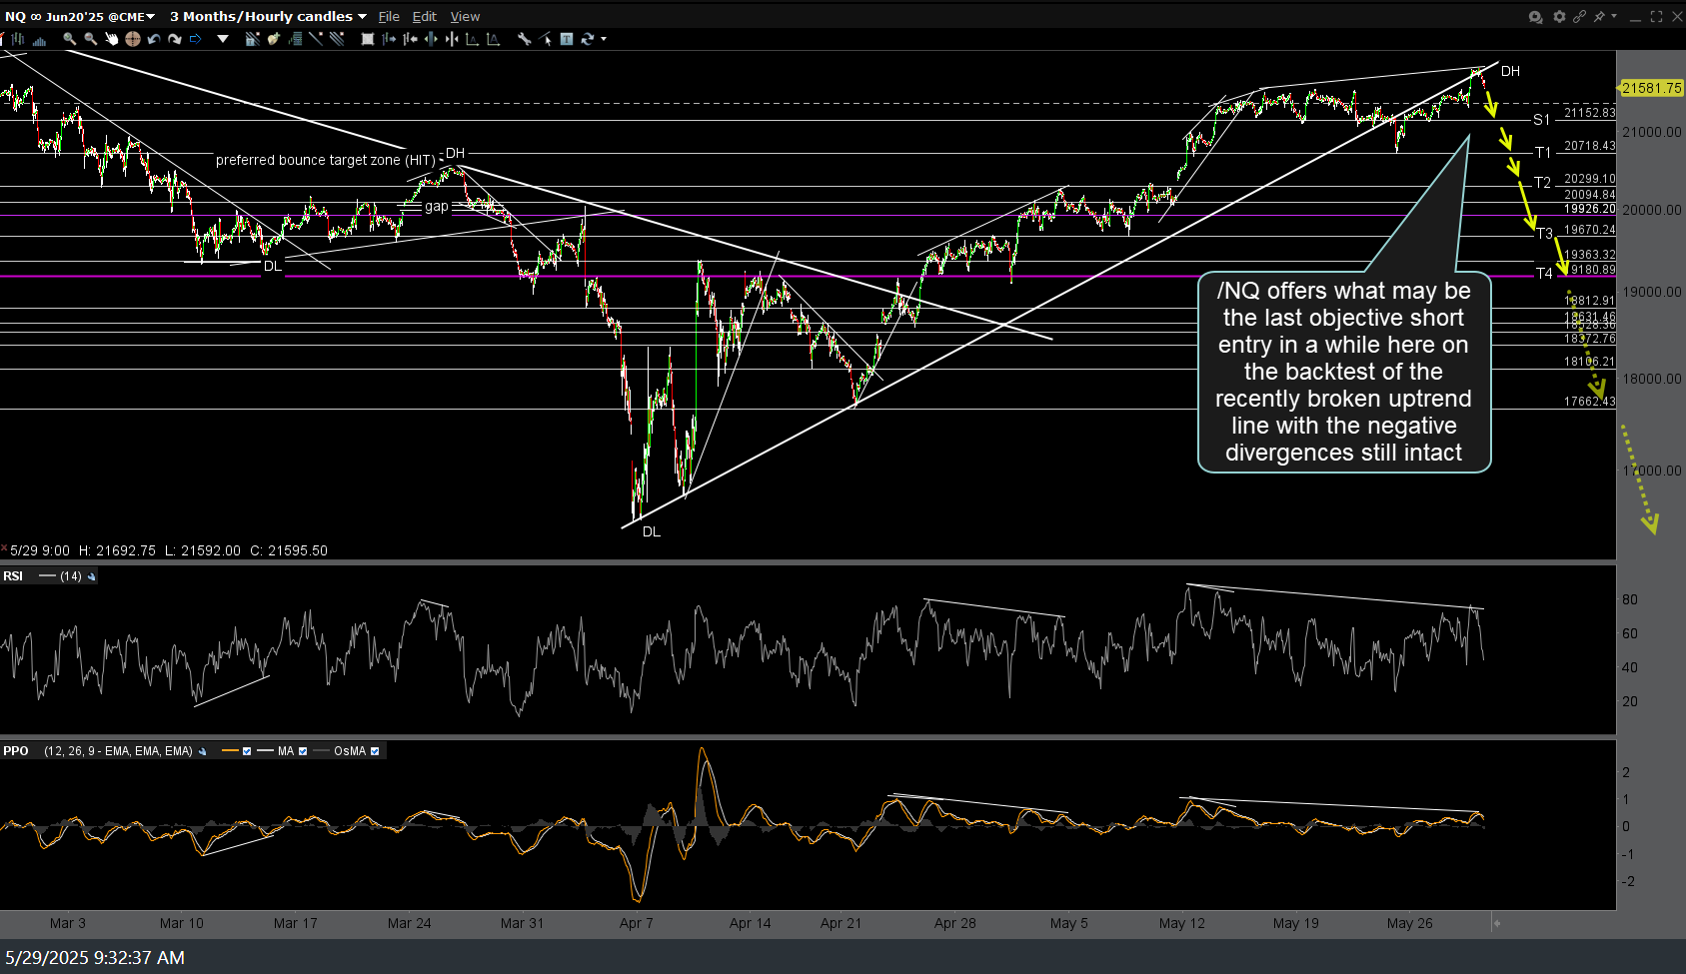Open the File menu
This screenshot has height=974, width=1686.
389,16
